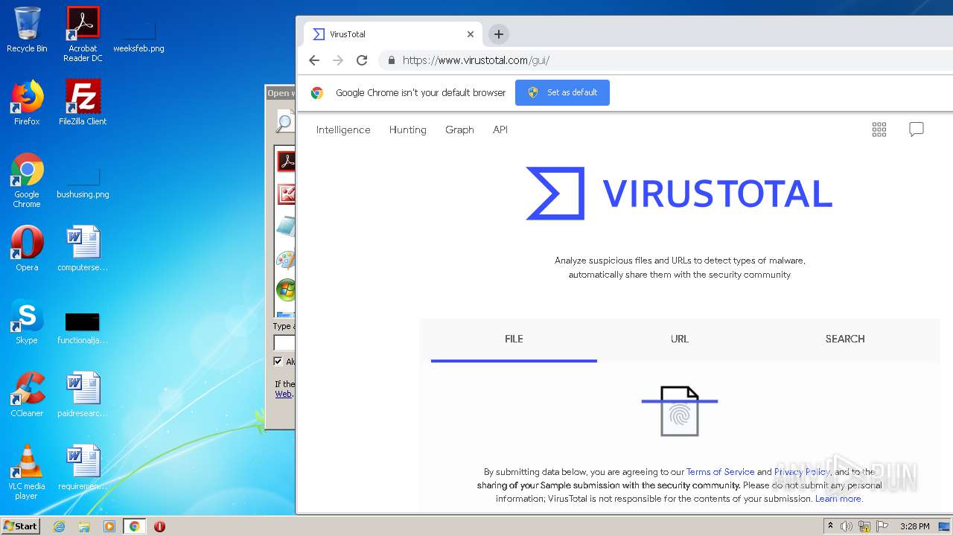Go back using Chrome's back arrow
The height and width of the screenshot is (536, 953).
pyautogui.click(x=314, y=60)
